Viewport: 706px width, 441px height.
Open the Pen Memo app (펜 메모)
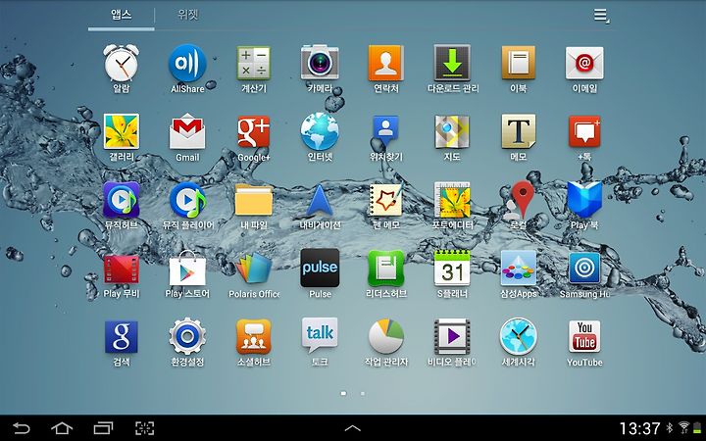click(386, 200)
